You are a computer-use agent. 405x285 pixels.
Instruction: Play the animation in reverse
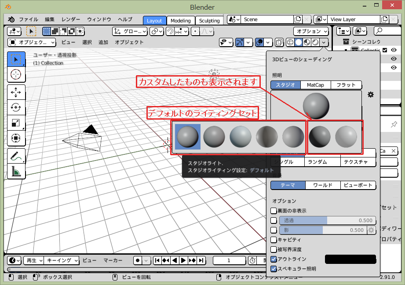click(x=175, y=260)
